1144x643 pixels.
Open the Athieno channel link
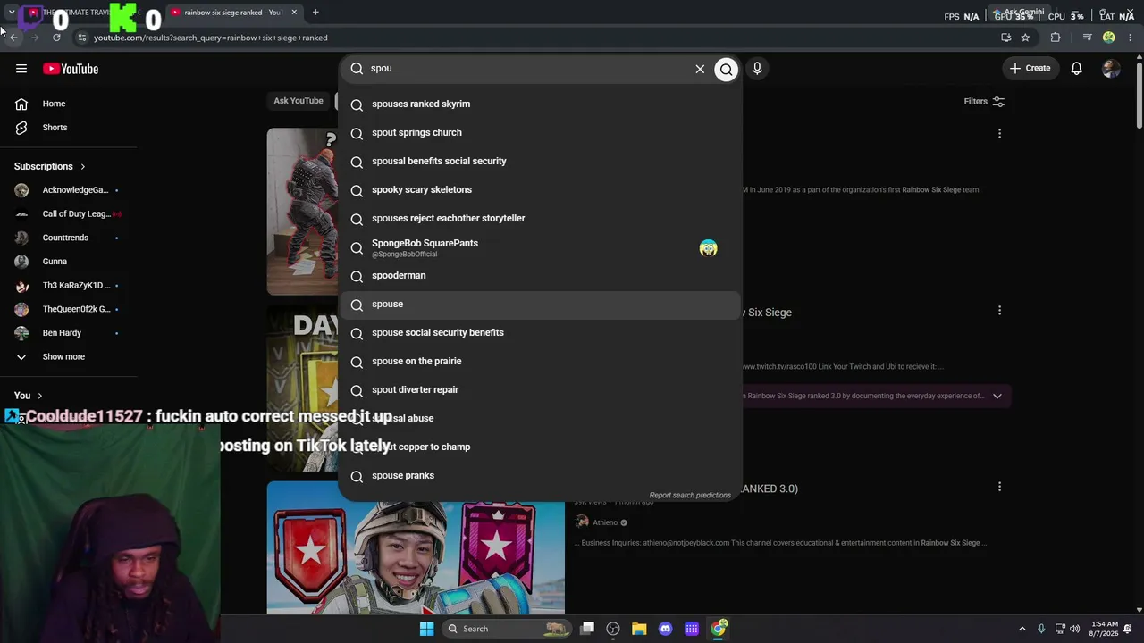[x=605, y=522]
